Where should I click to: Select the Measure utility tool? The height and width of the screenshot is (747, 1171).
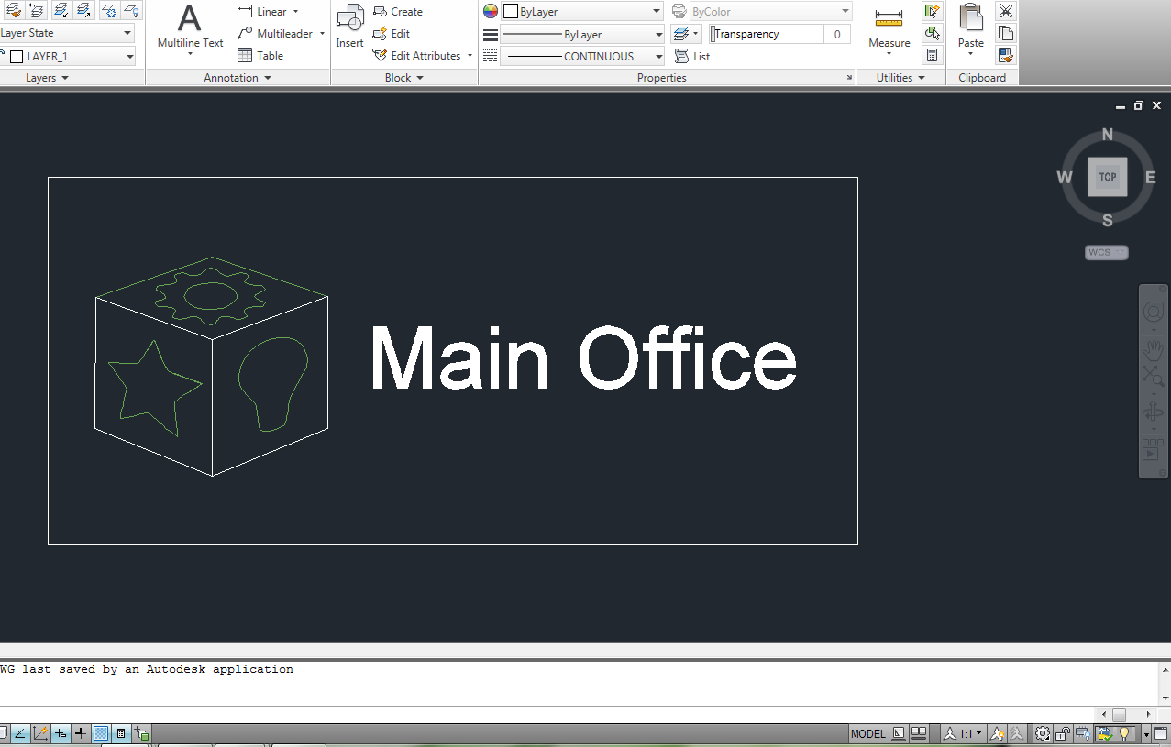pos(889,31)
